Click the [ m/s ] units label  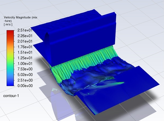[x=8, y=25]
